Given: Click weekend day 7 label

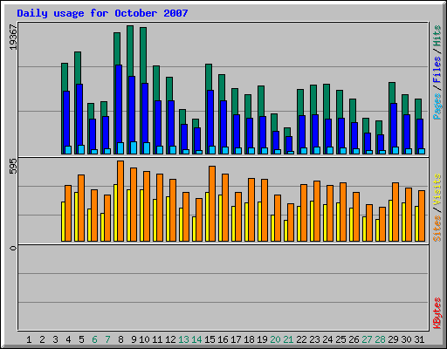Looking at the screenshot, I should pyautogui.click(x=107, y=339).
